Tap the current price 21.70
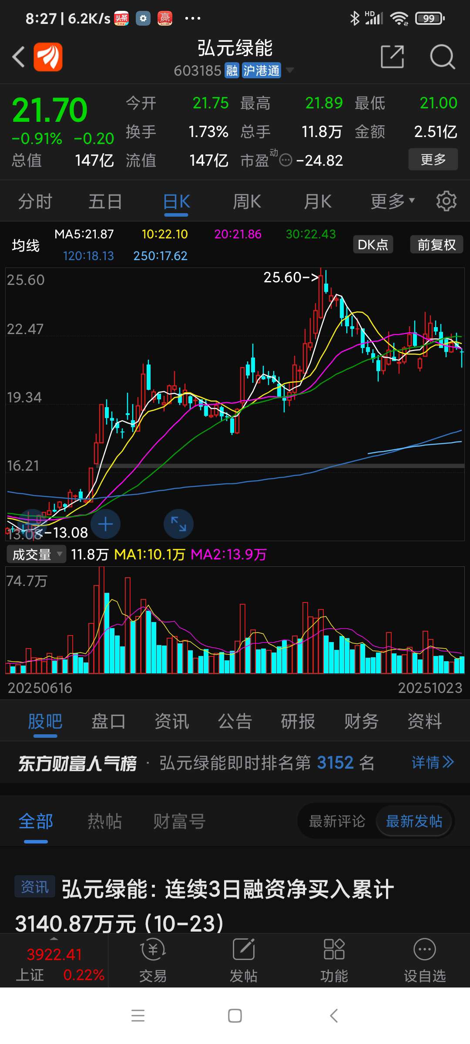 50,110
